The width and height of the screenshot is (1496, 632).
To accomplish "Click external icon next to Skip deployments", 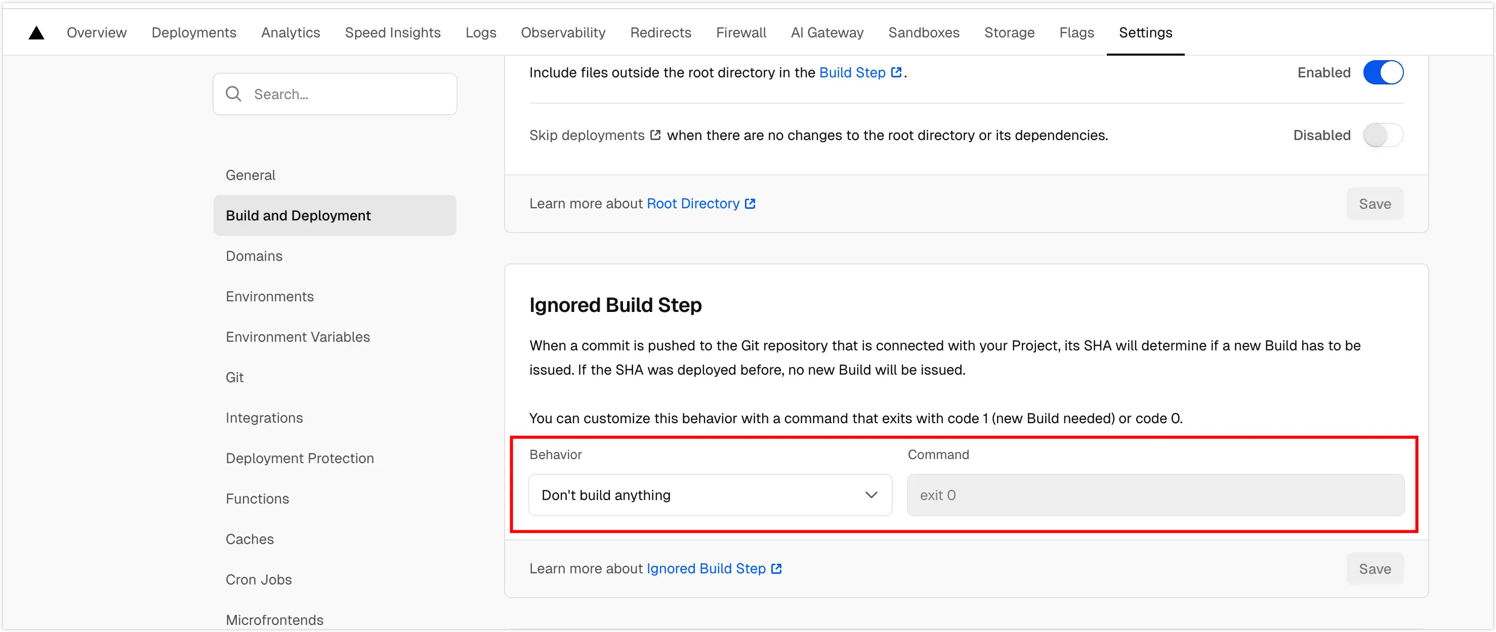I will coord(656,135).
